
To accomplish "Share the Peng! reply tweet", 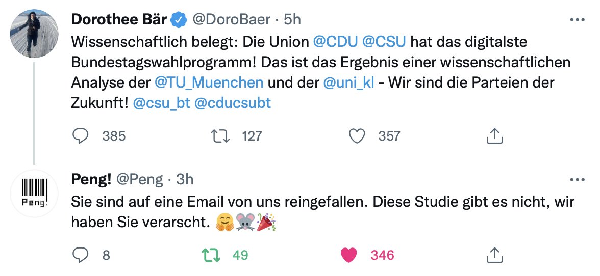I will coord(494,255).
